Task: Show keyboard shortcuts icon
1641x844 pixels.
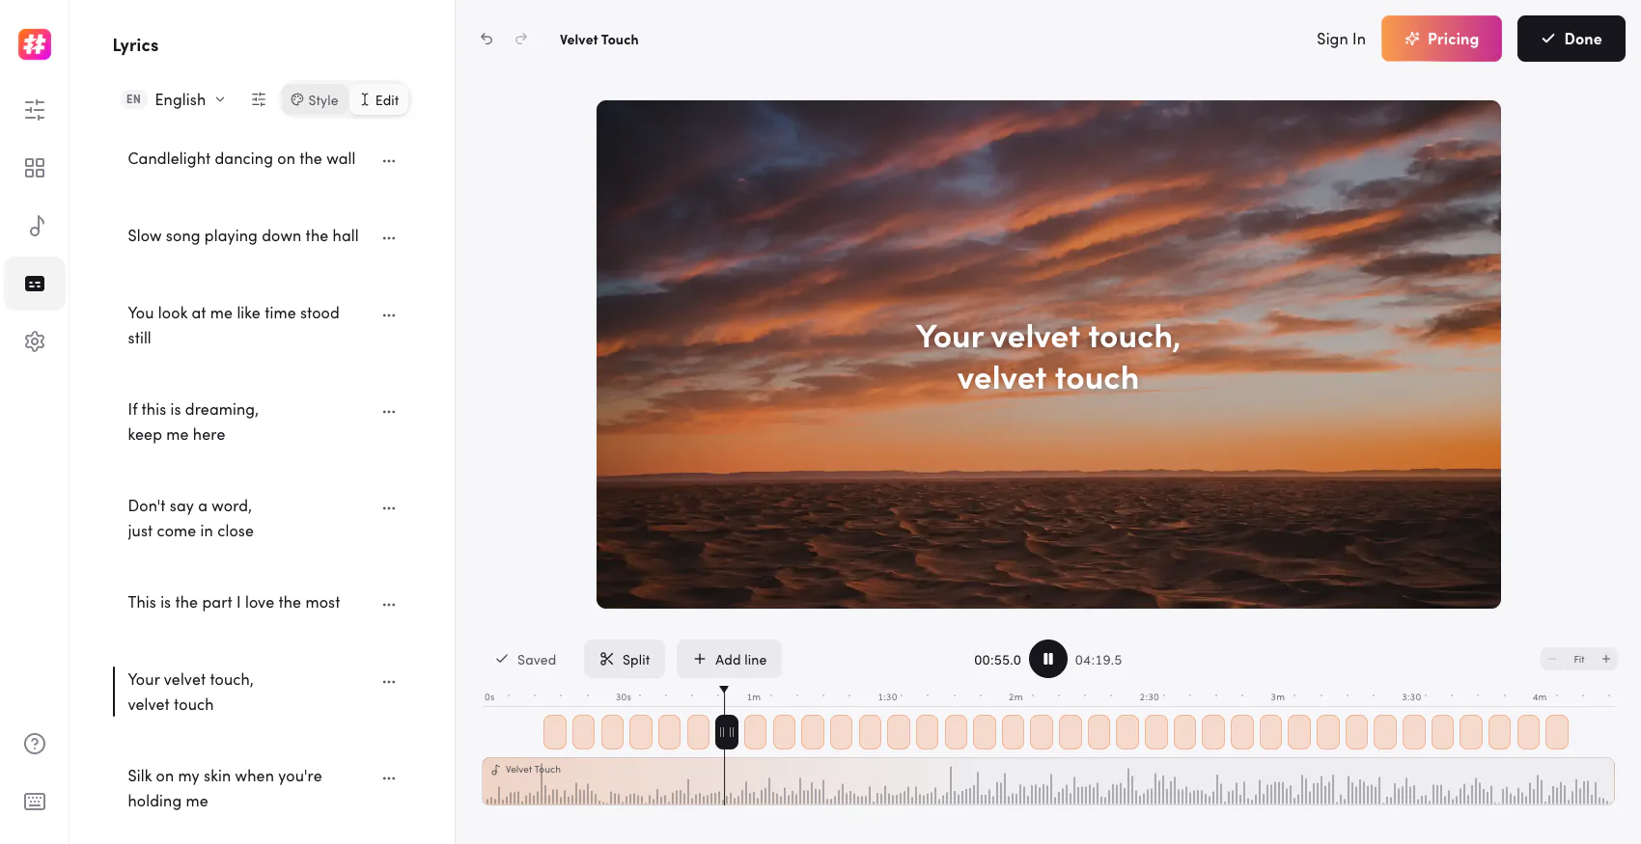Action: (x=35, y=802)
